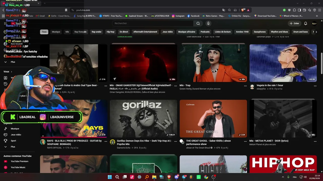
Task: Select the 'Tous' filter chip
Action: coord(44,32)
